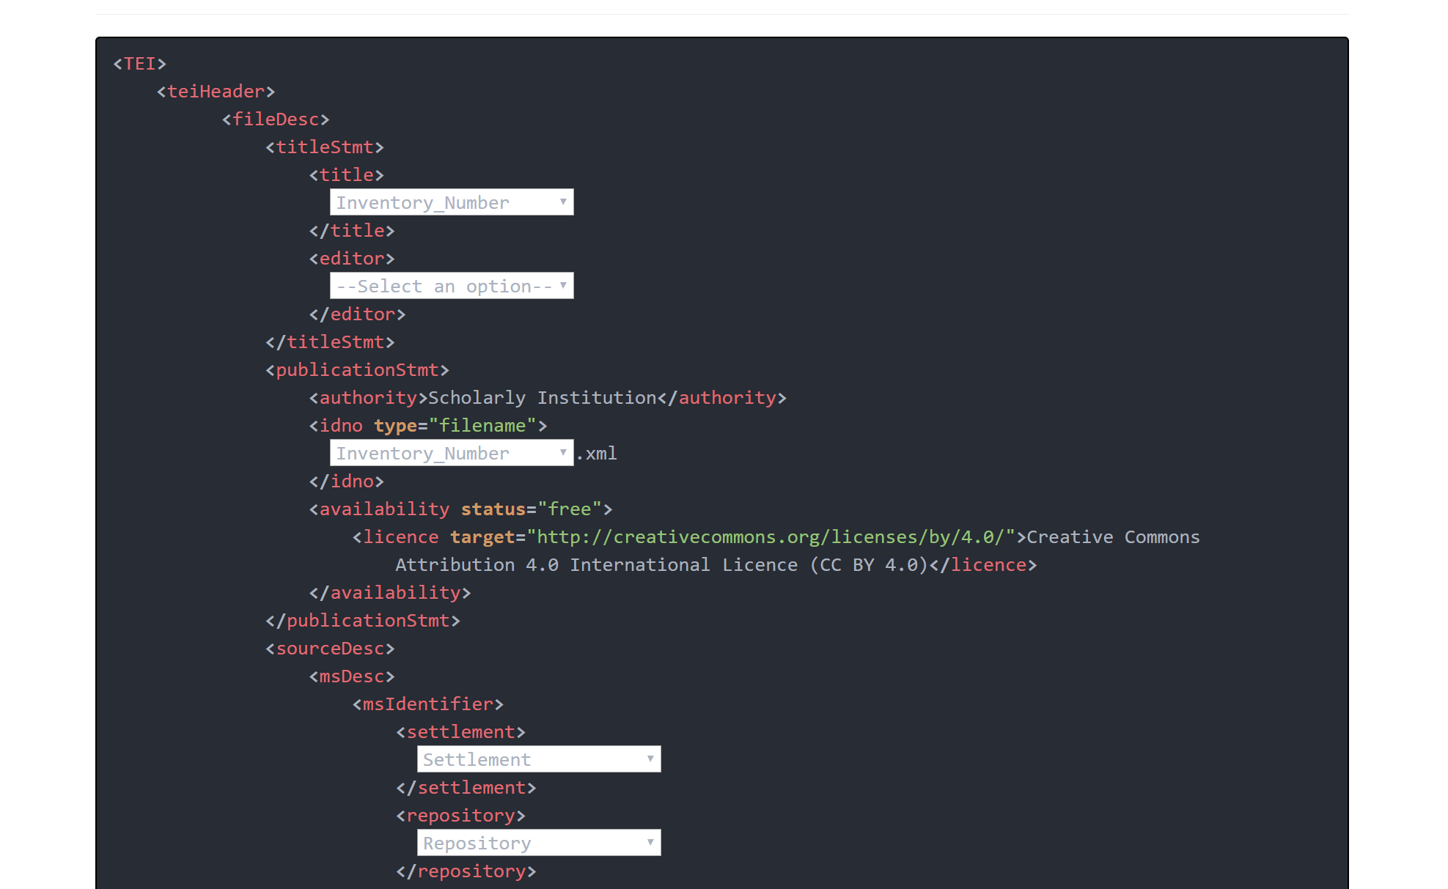1448x889 pixels.
Task: Click the opening TEI tag
Action: coord(139,64)
